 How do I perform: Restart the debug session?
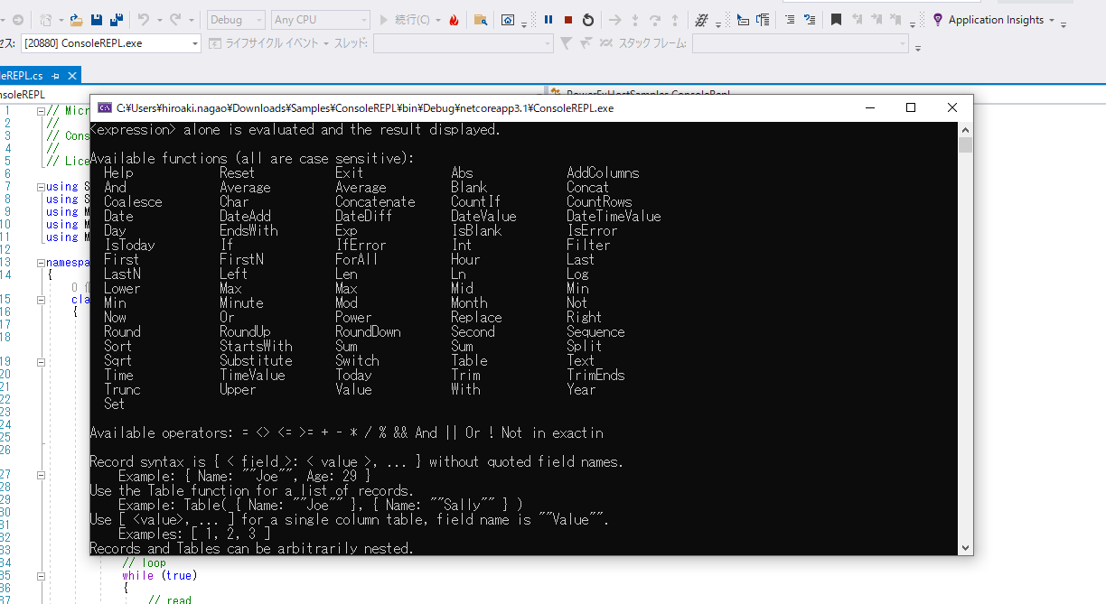[x=588, y=20]
